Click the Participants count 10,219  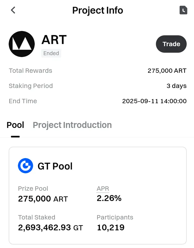tap(111, 228)
